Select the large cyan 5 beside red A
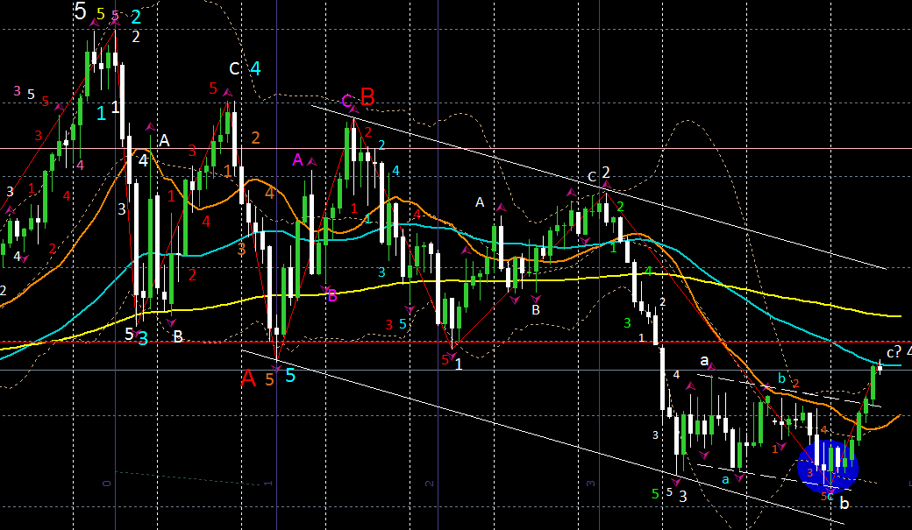This screenshot has width=912, height=530. coord(290,376)
